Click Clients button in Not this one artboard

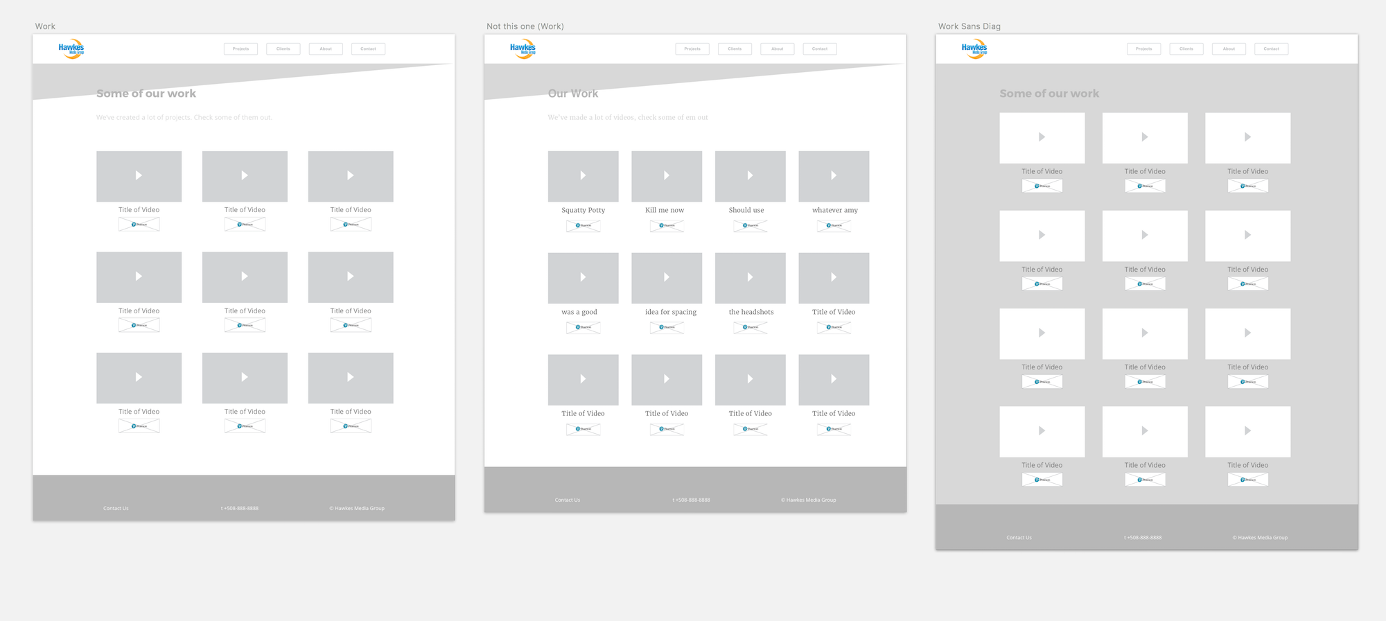point(735,49)
